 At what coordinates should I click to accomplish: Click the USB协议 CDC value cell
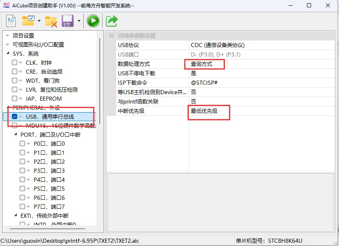[x=261, y=45]
